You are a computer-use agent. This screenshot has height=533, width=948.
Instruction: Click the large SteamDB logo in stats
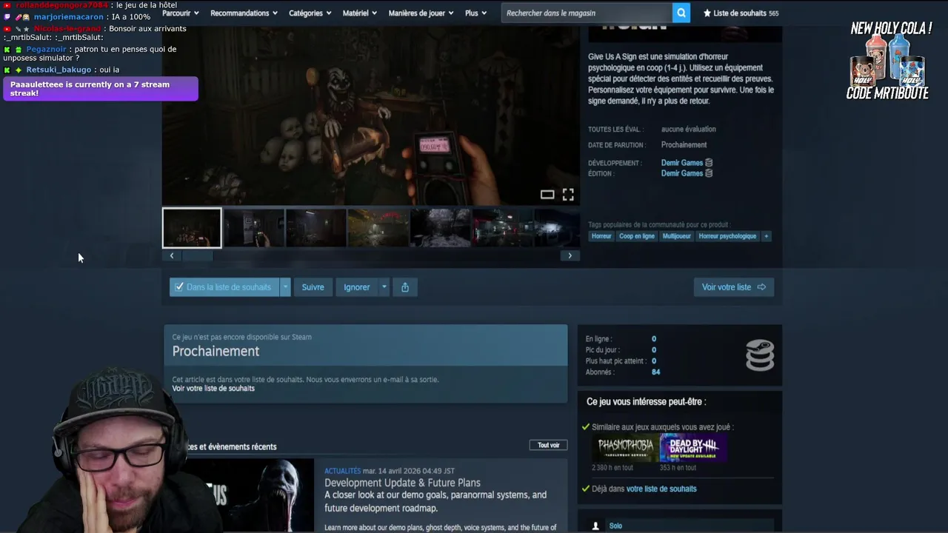(760, 355)
